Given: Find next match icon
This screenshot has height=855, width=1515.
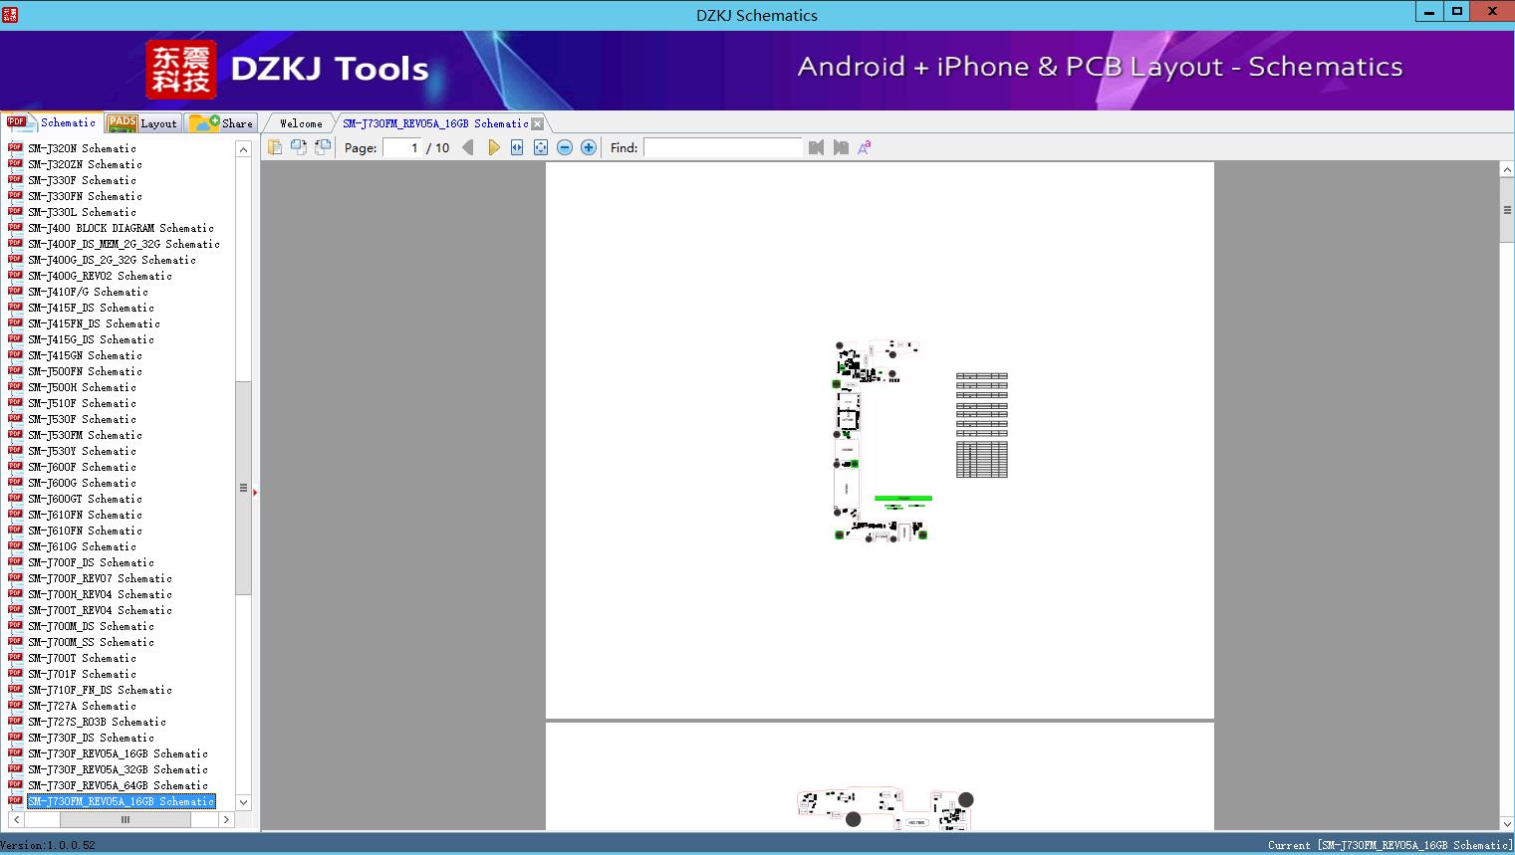Looking at the screenshot, I should coord(841,147).
